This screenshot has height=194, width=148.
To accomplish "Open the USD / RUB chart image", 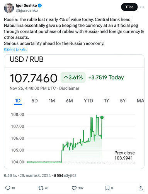I will [x=74, y=112].
